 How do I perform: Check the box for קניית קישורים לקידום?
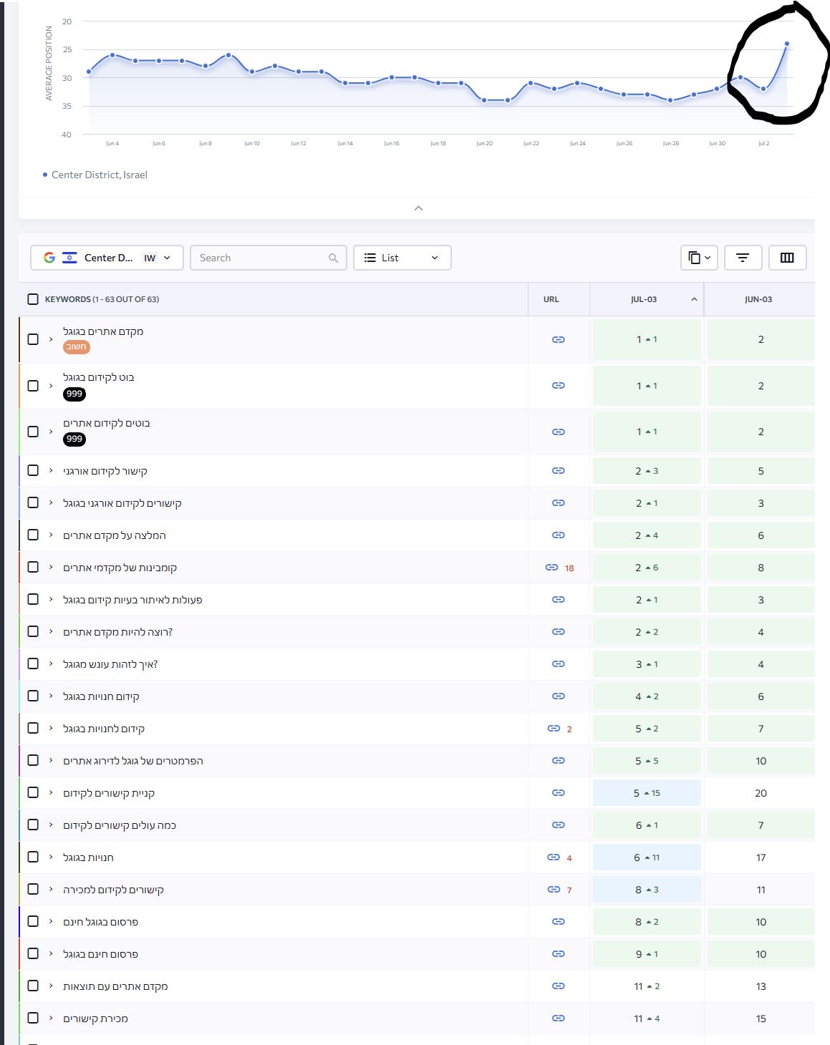33,792
